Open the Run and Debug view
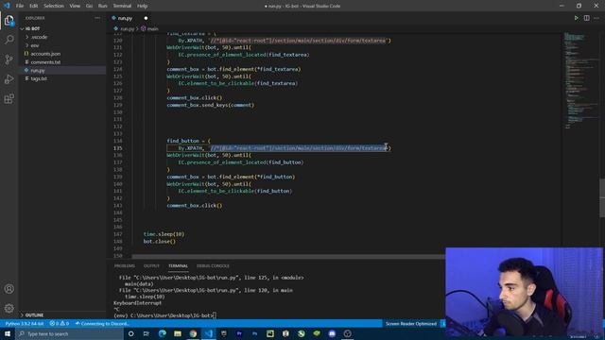The image size is (605, 340). point(9,79)
